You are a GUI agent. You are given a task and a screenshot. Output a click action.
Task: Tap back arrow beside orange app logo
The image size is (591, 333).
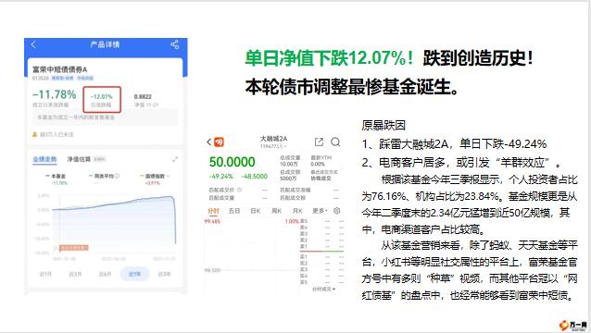(x=209, y=142)
